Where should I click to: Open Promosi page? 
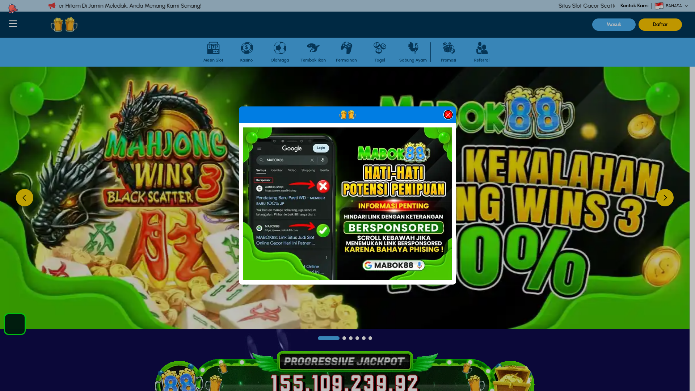coord(448,52)
